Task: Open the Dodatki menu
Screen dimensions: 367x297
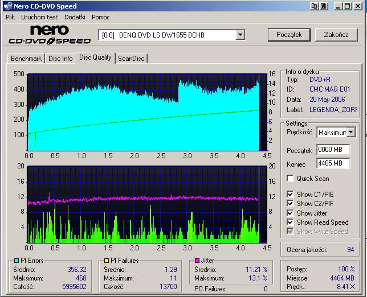Action: click(75, 17)
